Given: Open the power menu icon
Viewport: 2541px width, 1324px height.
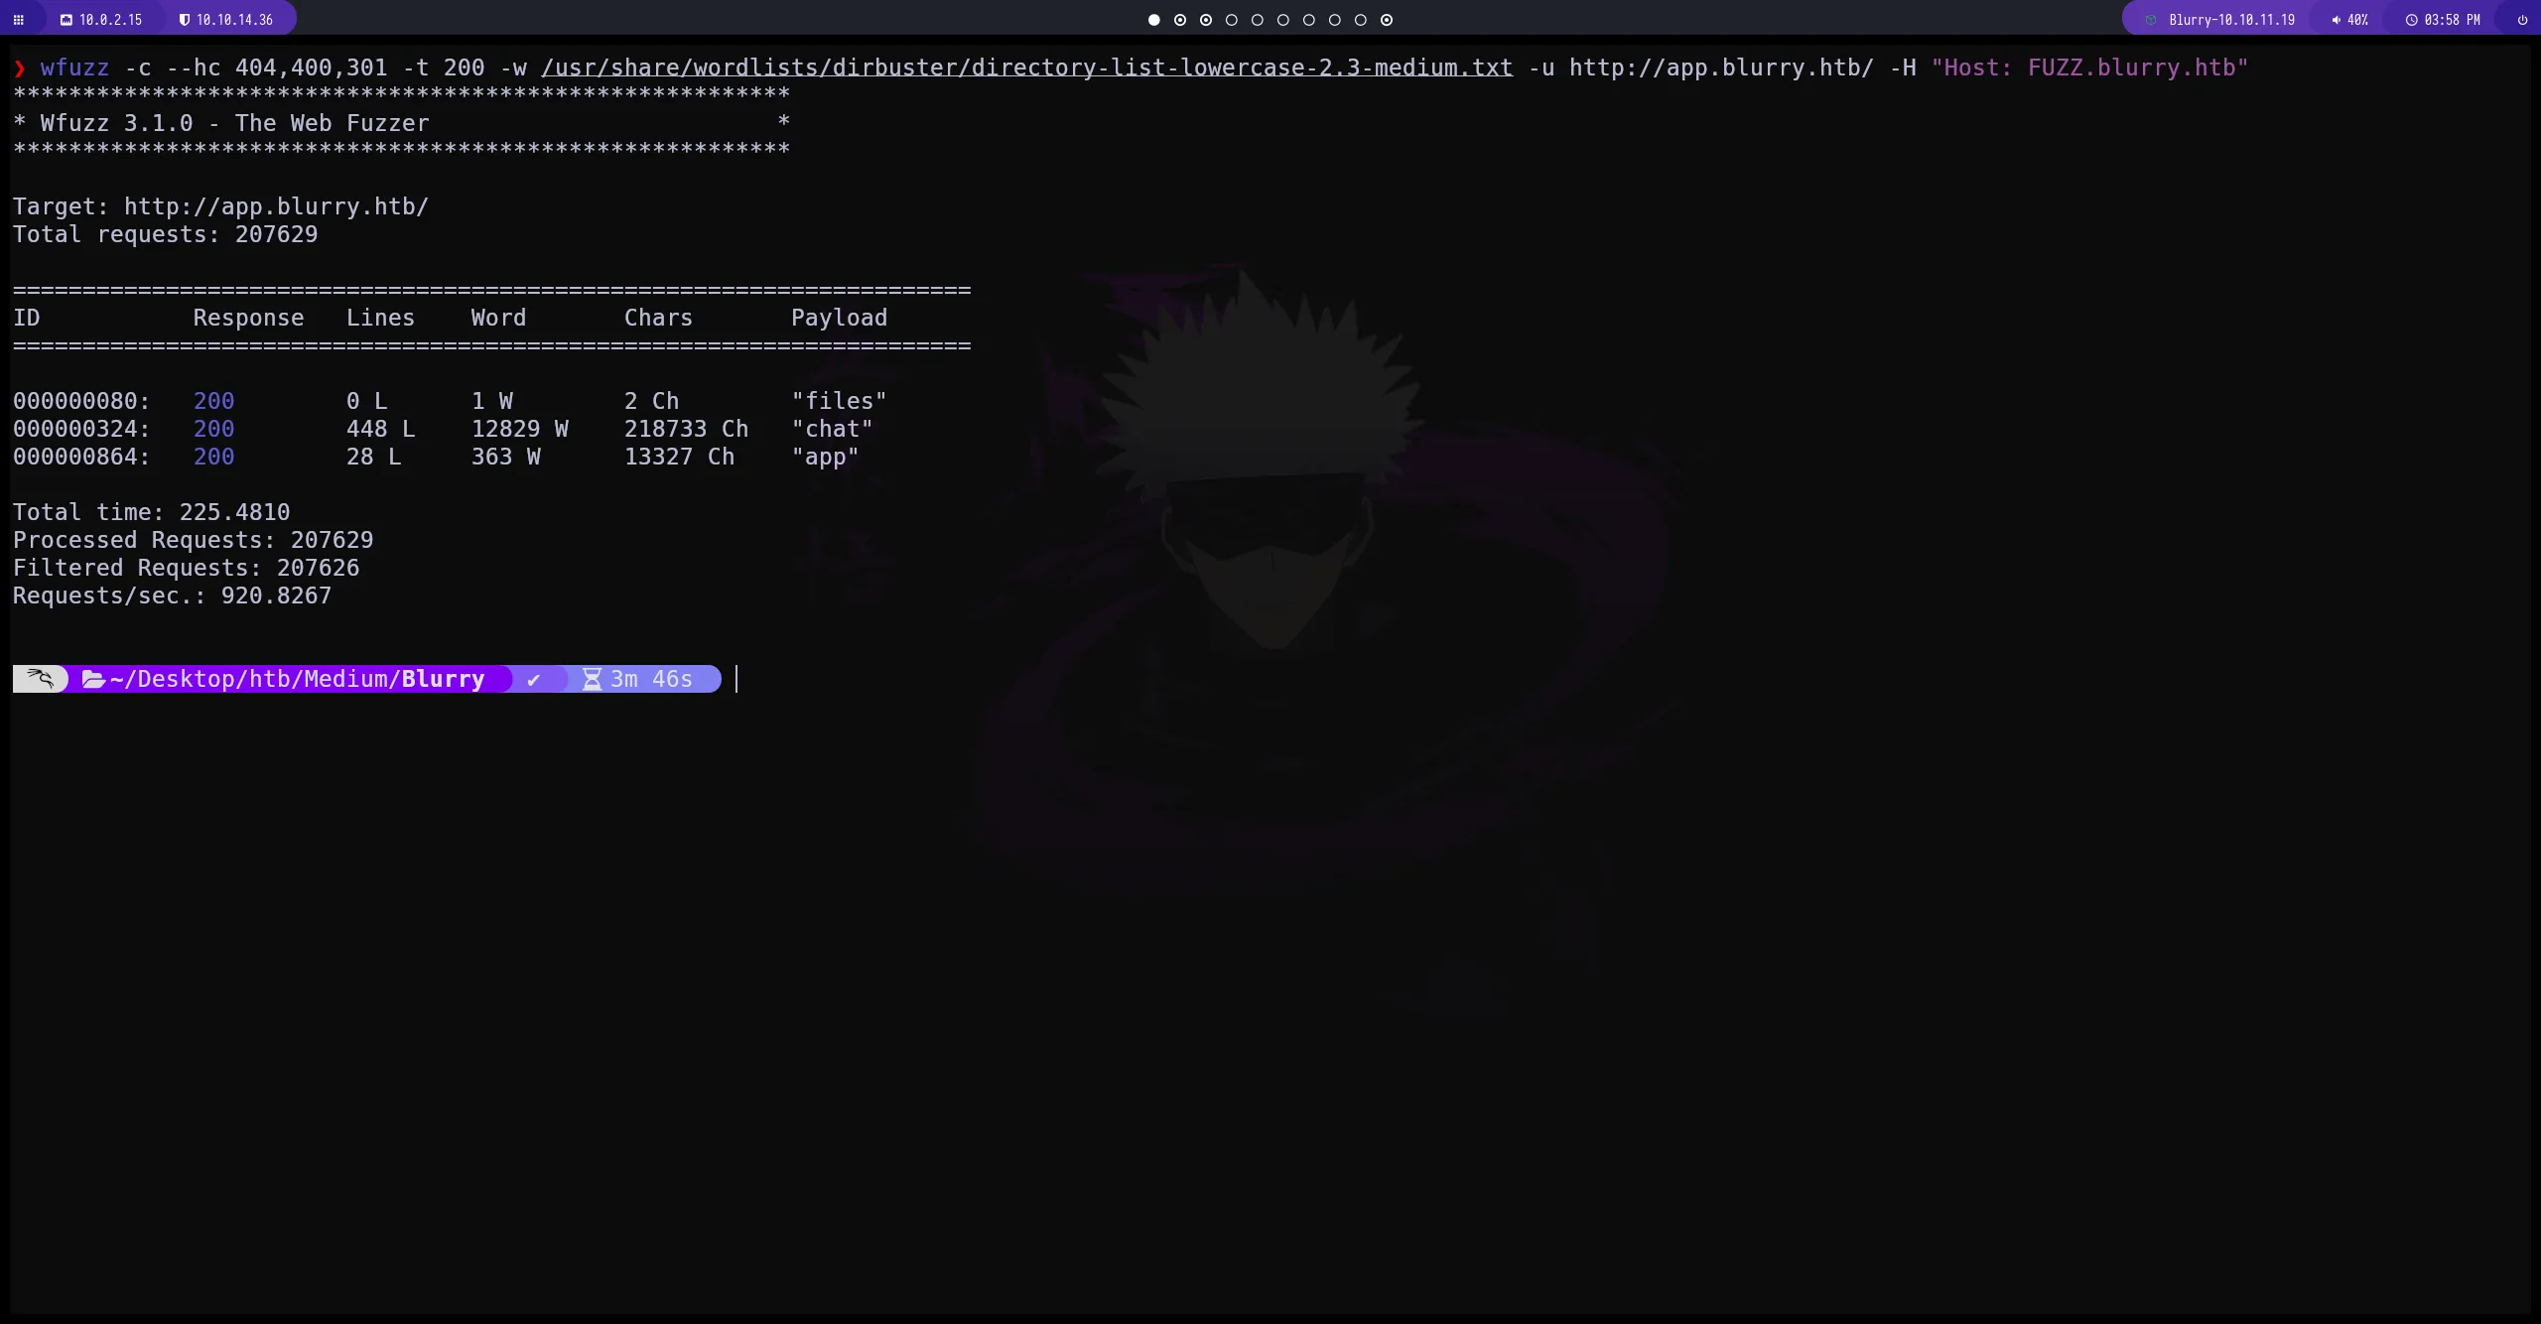Looking at the screenshot, I should coord(2522,20).
